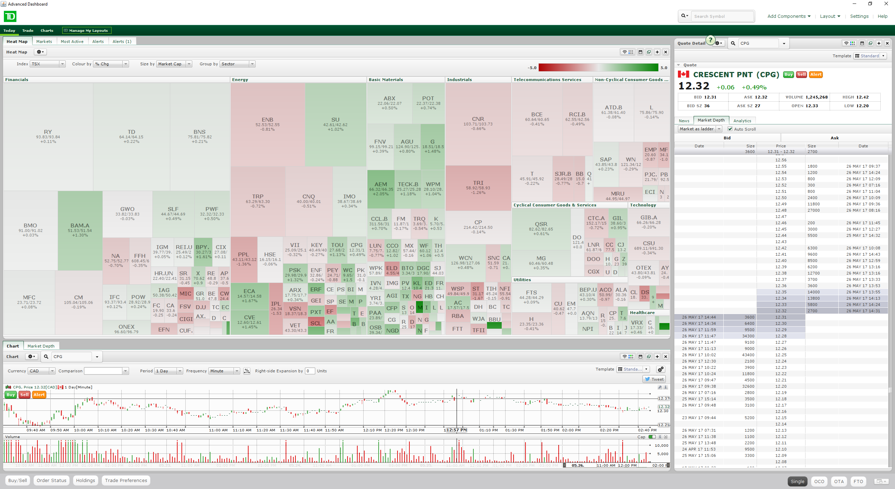Open the Quote Detail settings gear
This screenshot has width=895, height=489.
tap(718, 43)
